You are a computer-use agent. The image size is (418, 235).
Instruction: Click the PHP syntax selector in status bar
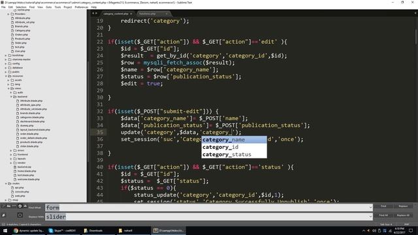click(x=406, y=225)
